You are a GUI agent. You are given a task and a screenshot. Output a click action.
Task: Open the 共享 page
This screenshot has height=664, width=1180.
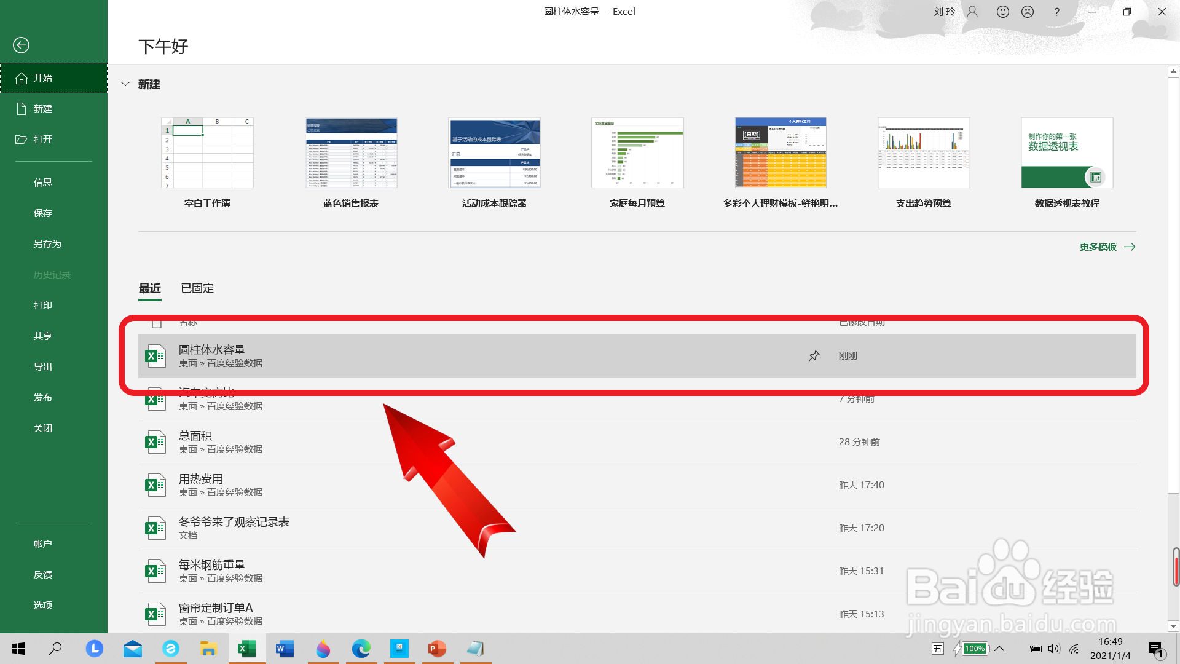pyautogui.click(x=53, y=336)
